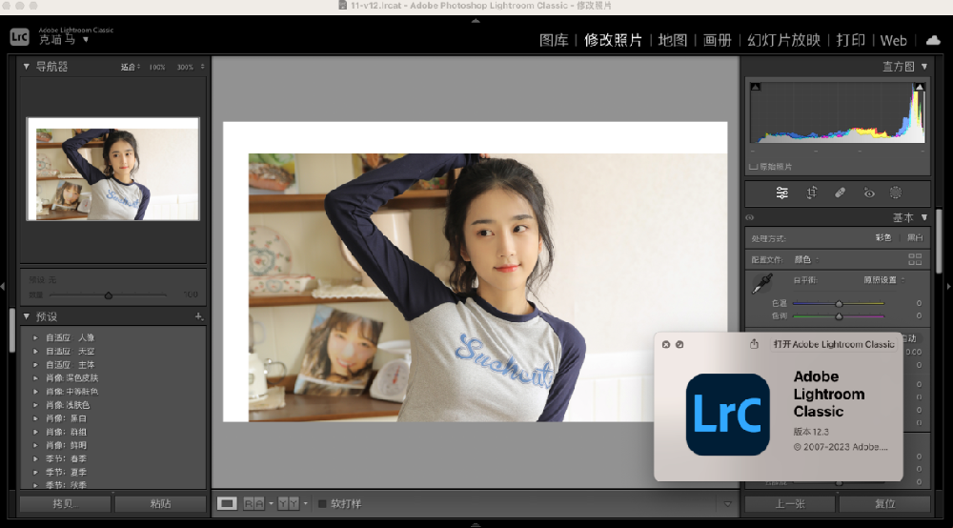Click the share icon in preview popup
The height and width of the screenshot is (528, 953).
754,344
